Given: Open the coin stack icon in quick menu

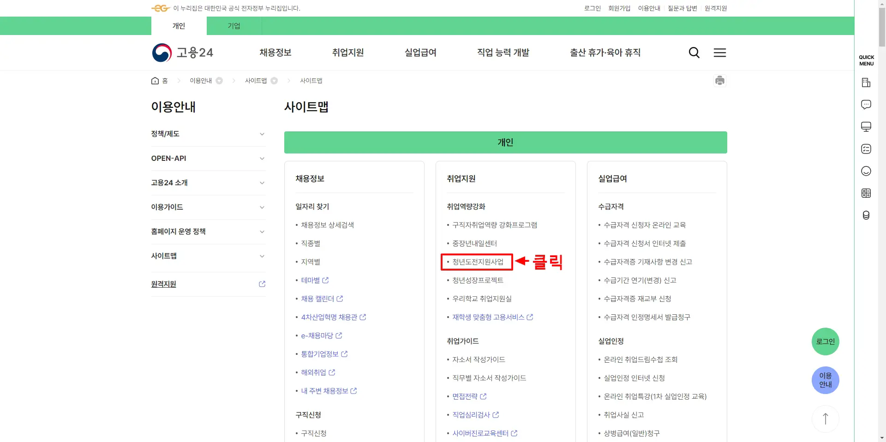Looking at the screenshot, I should 866,215.
